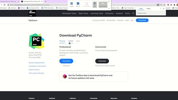Open the Google Translate icon in address bar
This screenshot has width=178, height=100.
158,5
